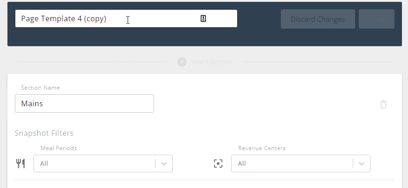408x188 pixels.
Task: Expand the Revenue Centers chevron arrow
Action: coord(362,164)
